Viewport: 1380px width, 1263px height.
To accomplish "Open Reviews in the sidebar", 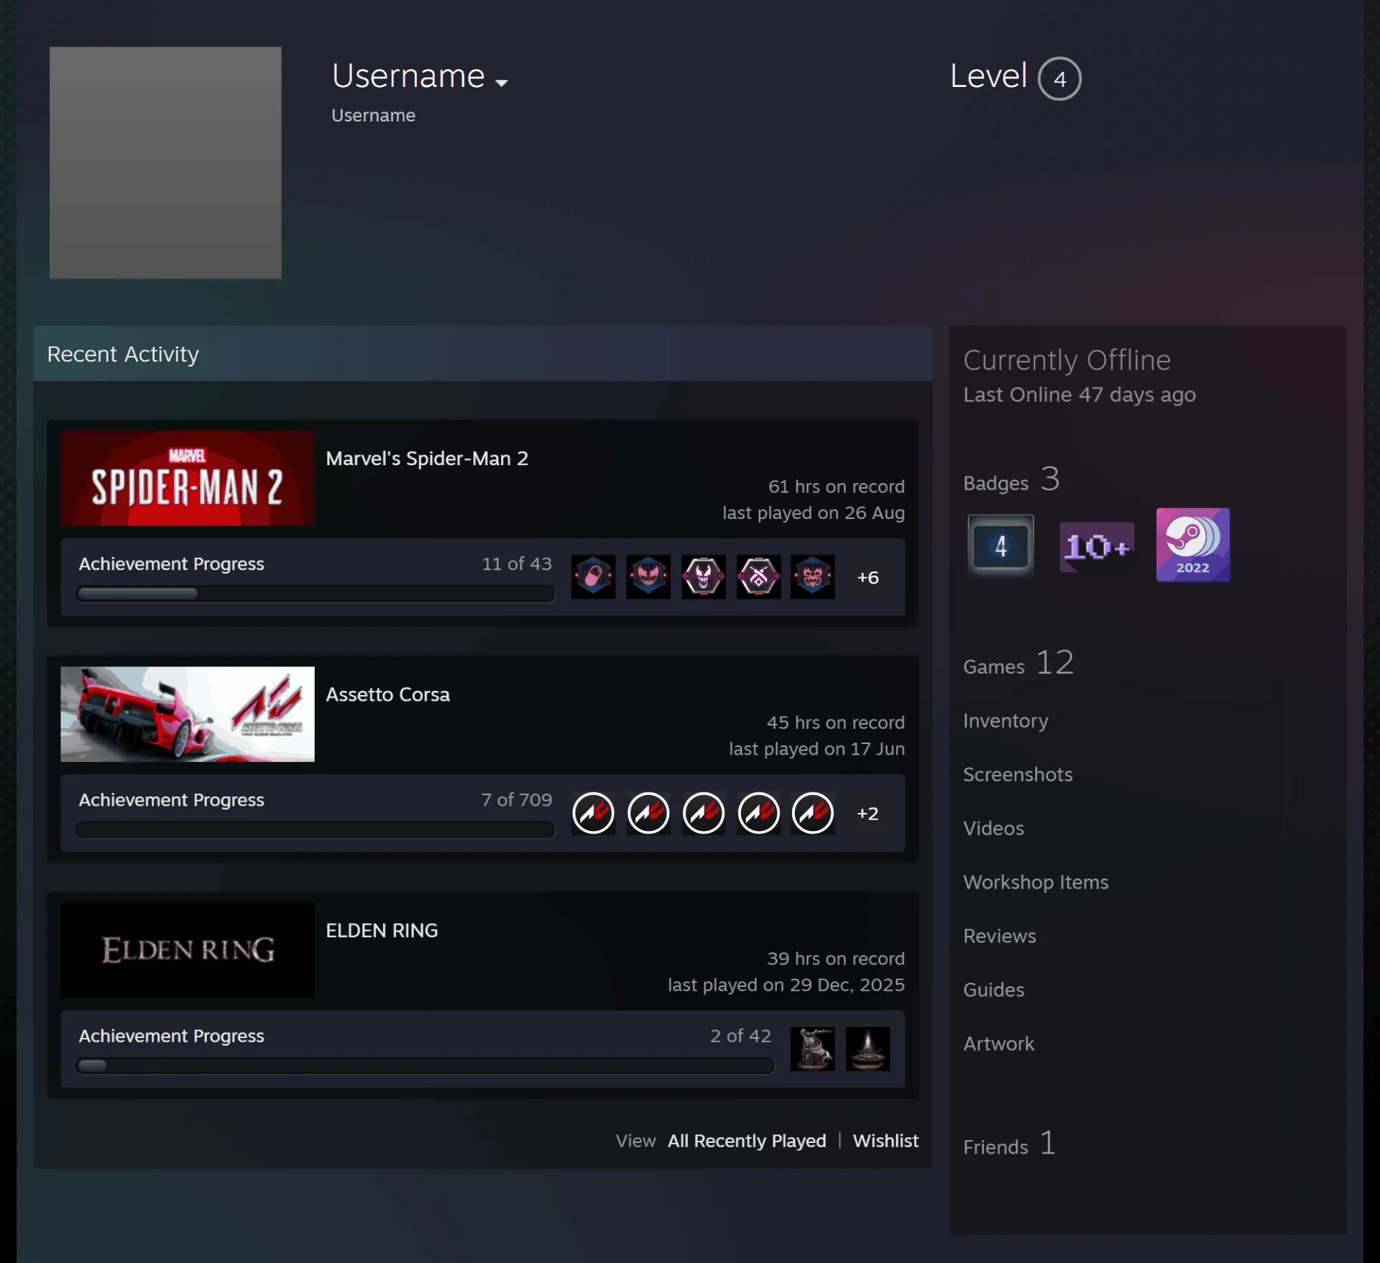I will click(x=1000, y=936).
